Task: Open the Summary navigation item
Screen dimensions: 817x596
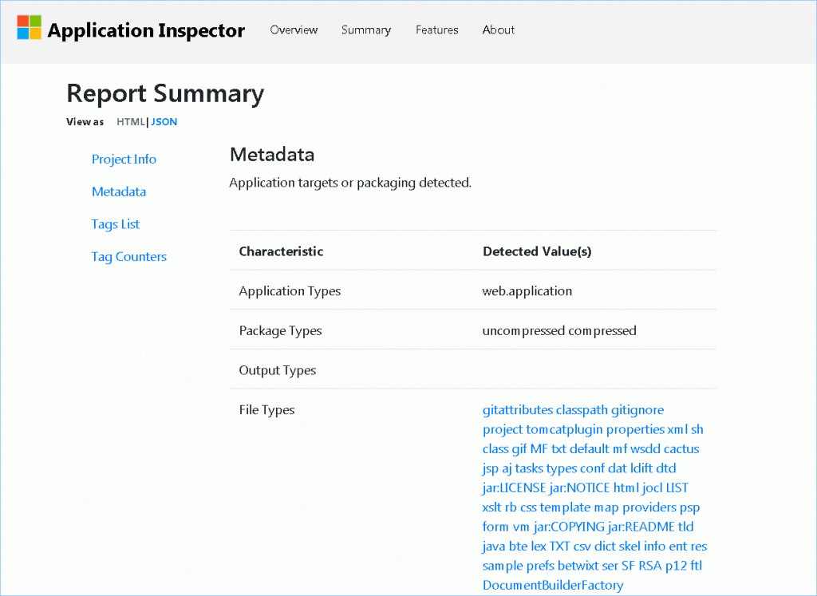Action: pos(366,30)
